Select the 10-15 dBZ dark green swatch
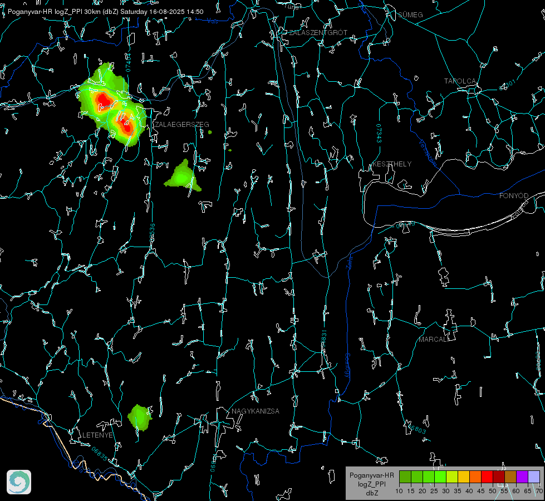The width and height of the screenshot is (545, 501). 405,477
